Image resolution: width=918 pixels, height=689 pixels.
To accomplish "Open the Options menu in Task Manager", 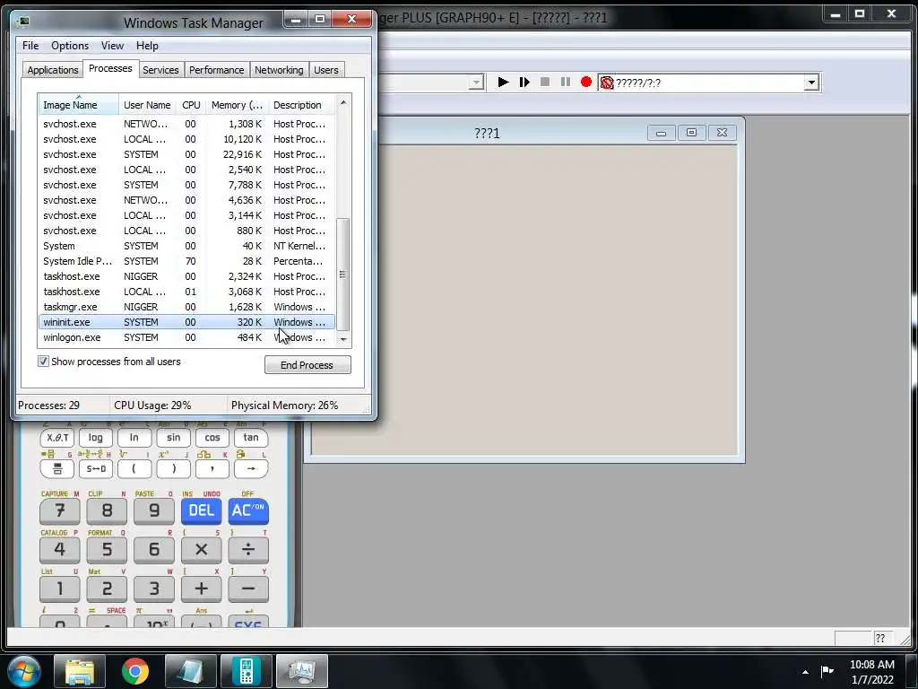I will pos(70,46).
